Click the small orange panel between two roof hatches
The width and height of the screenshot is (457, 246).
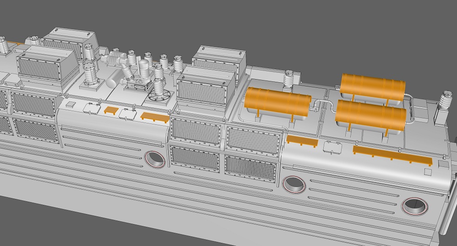(111, 110)
